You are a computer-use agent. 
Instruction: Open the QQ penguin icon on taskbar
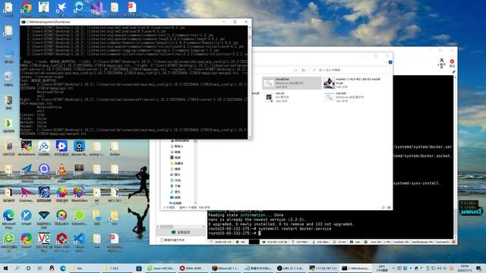[52, 268]
